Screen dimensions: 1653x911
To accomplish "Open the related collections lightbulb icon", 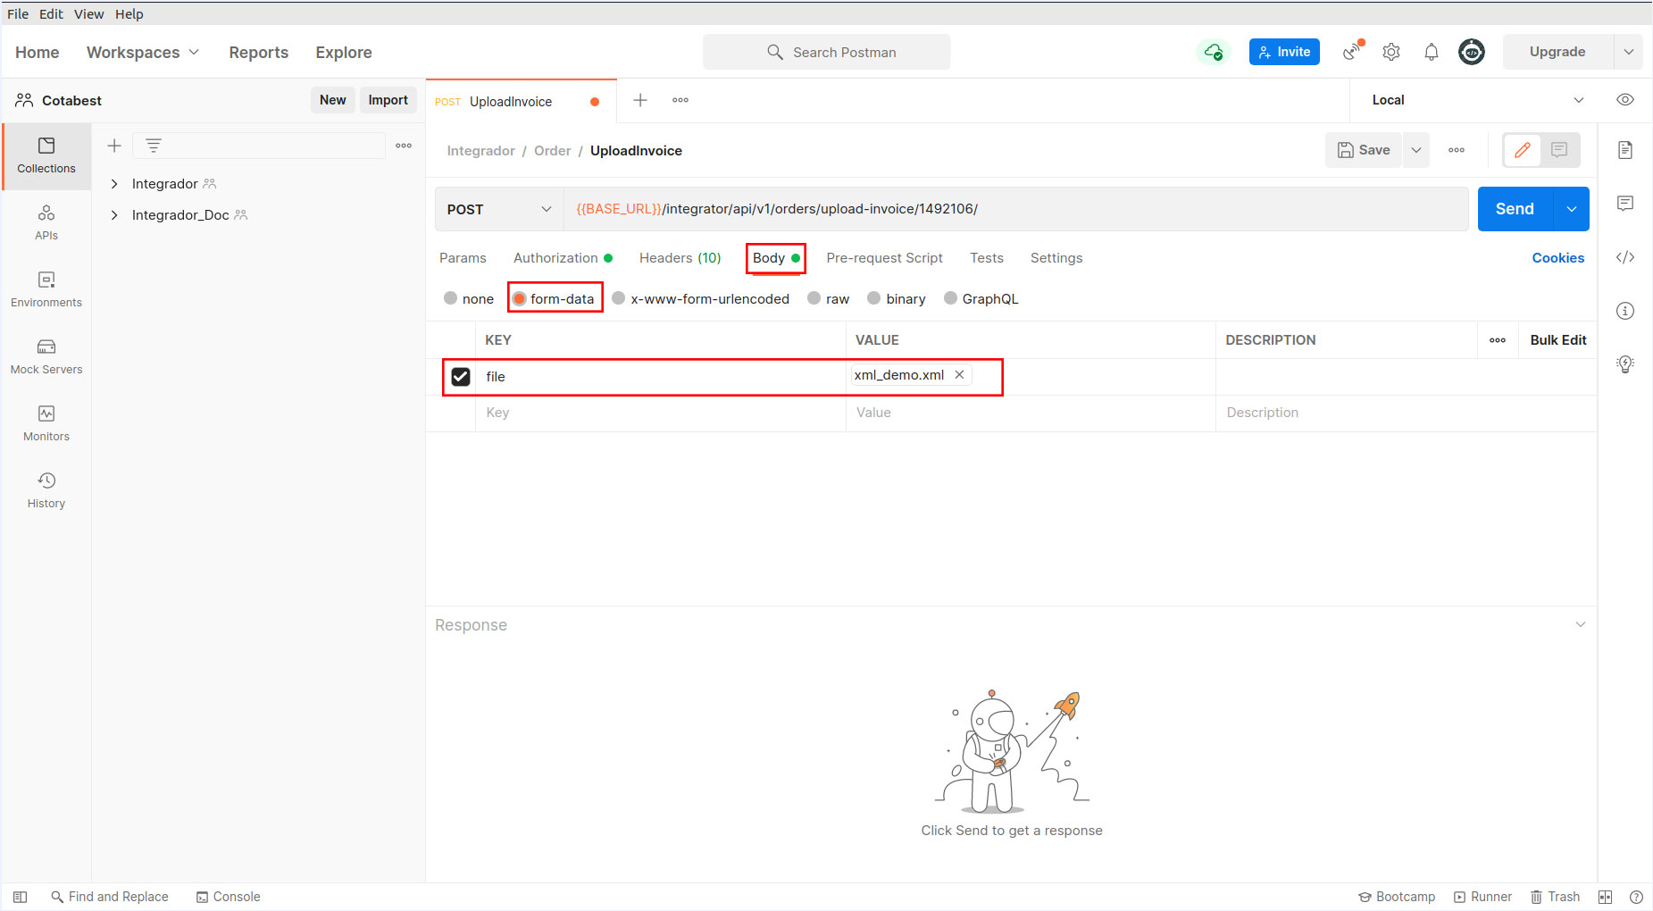I will [1625, 364].
